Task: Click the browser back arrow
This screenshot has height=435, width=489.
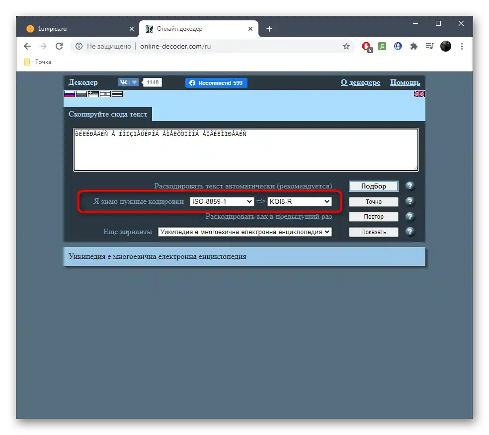Action: pyautogui.click(x=27, y=46)
